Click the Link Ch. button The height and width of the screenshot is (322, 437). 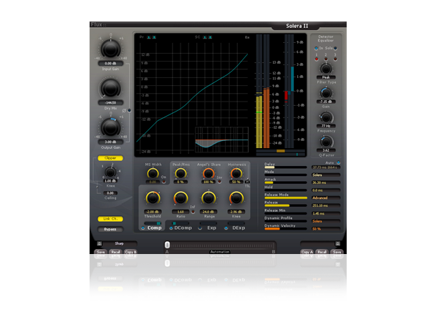110,219
